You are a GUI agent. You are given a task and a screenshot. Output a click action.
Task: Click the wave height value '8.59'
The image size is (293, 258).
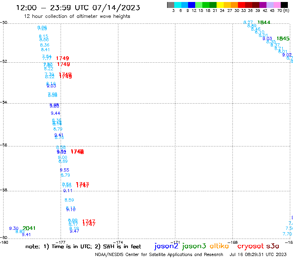[x=69, y=200]
